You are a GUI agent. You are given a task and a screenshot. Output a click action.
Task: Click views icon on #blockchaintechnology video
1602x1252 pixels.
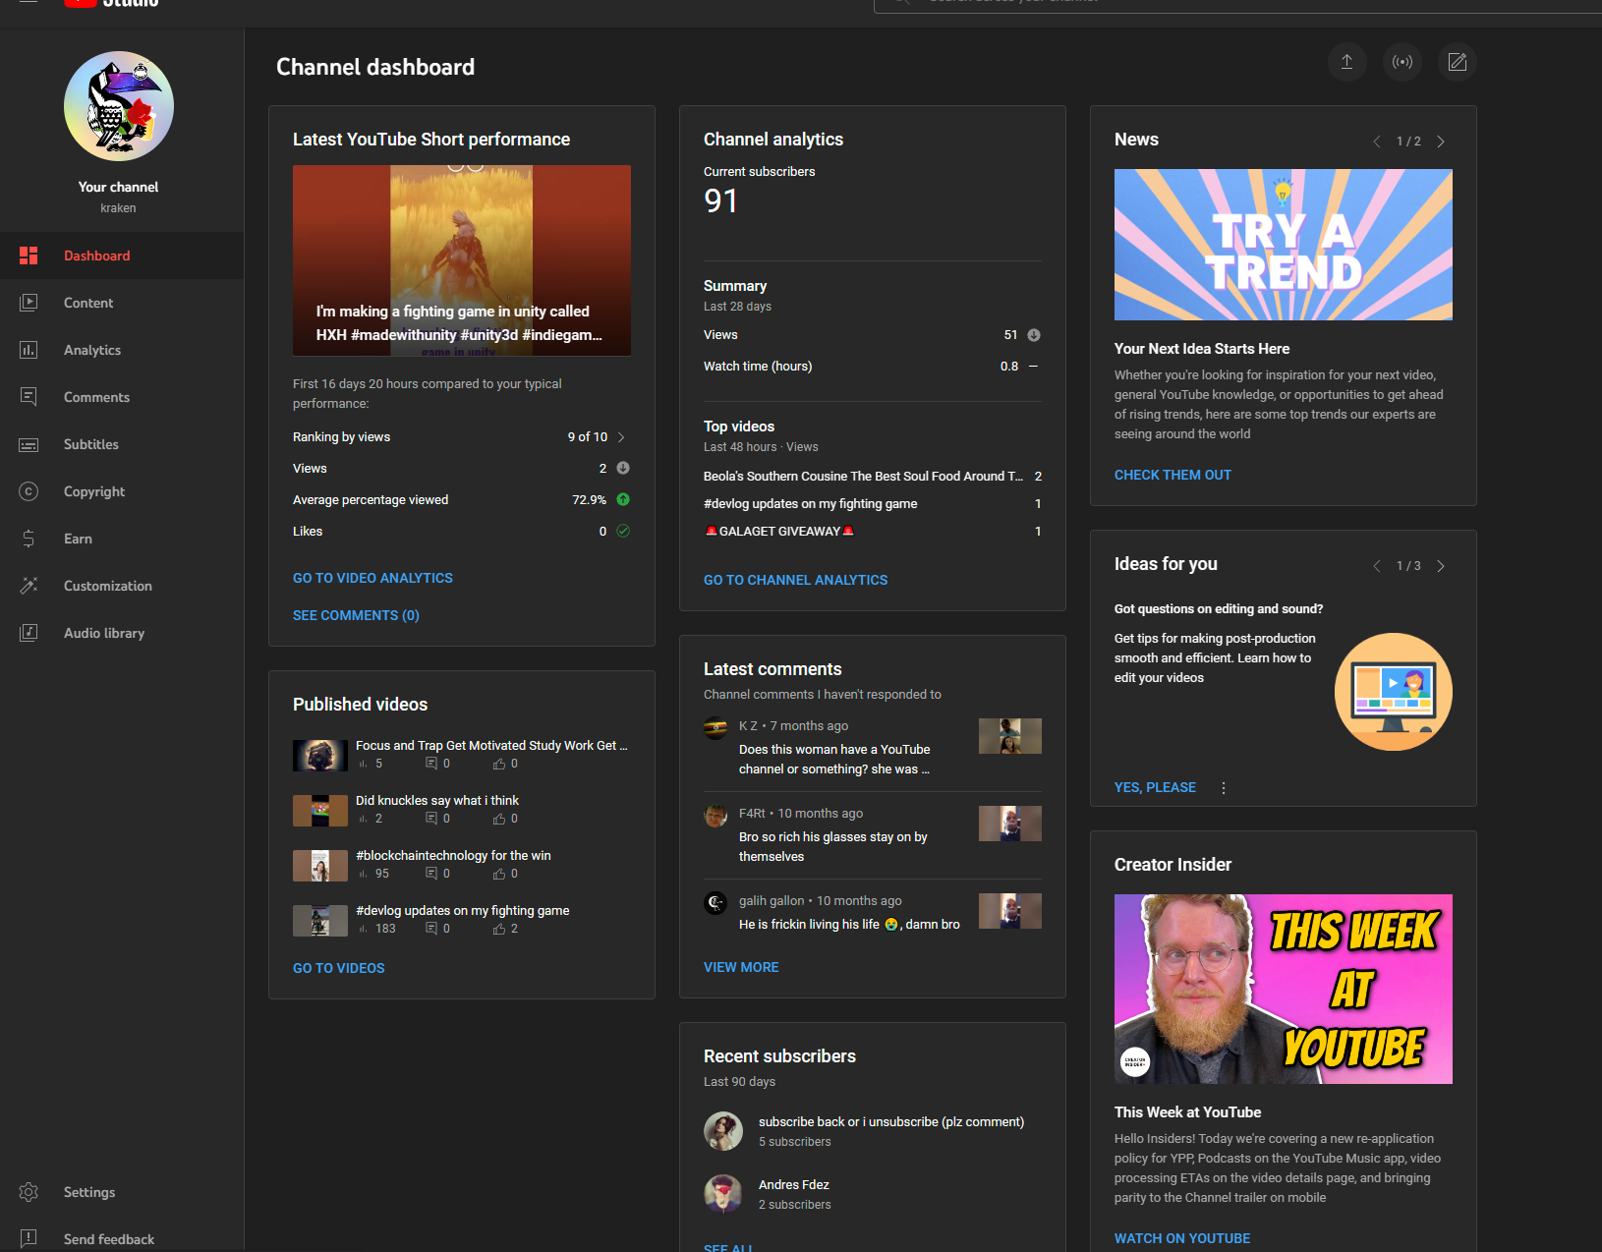click(x=364, y=874)
